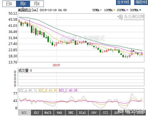Click the 2019 year marker on axis
Screen dimensions: 148x116
(56, 65)
